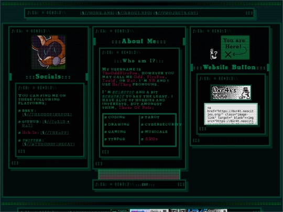Click the He/They pronouns text

point(122,85)
